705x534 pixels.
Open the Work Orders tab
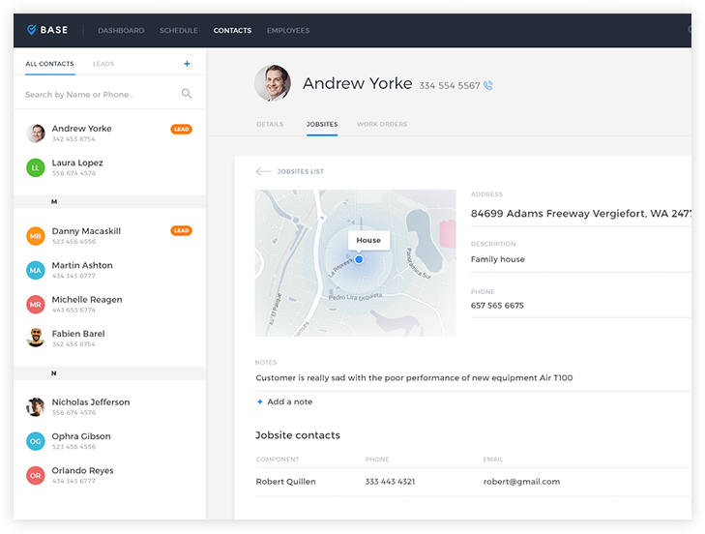382,124
